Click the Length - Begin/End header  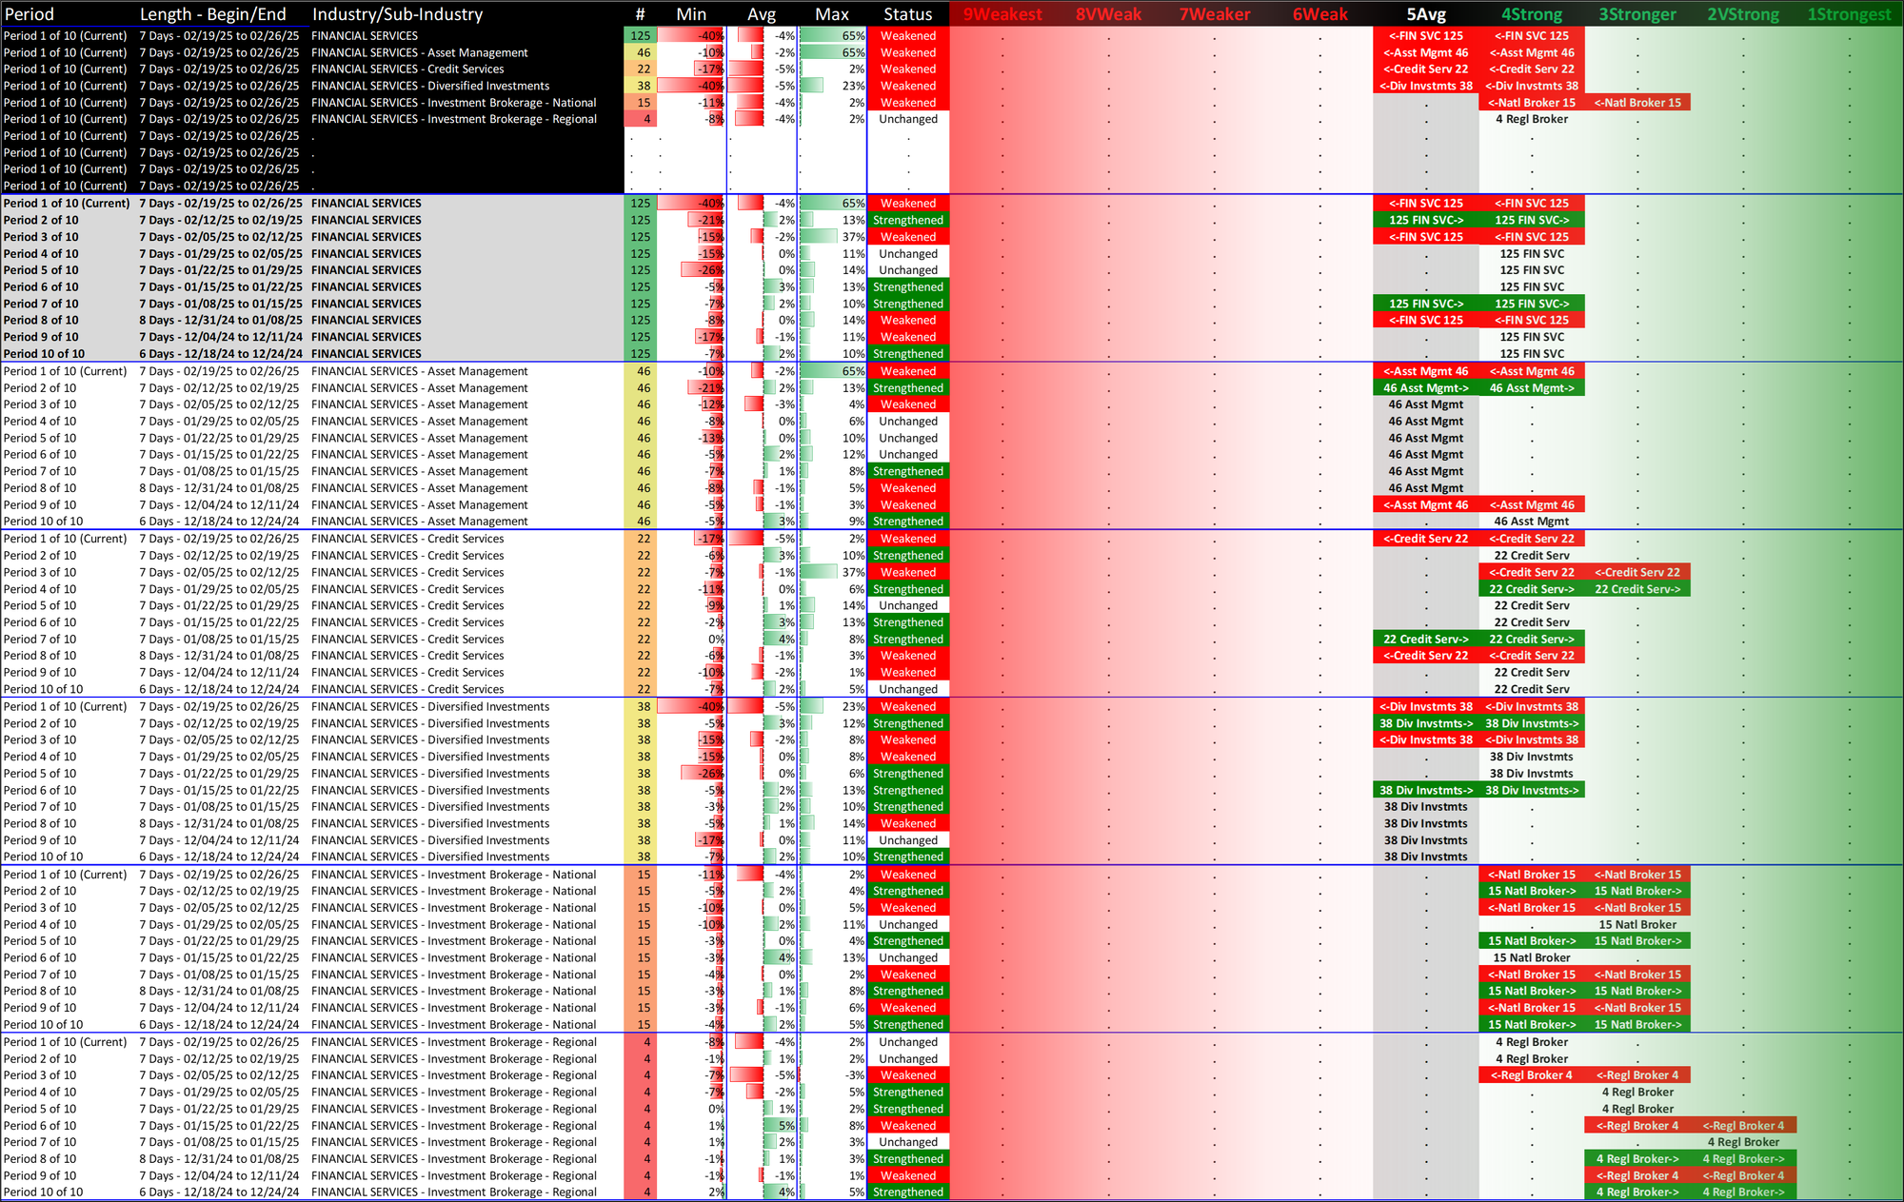click(x=213, y=14)
